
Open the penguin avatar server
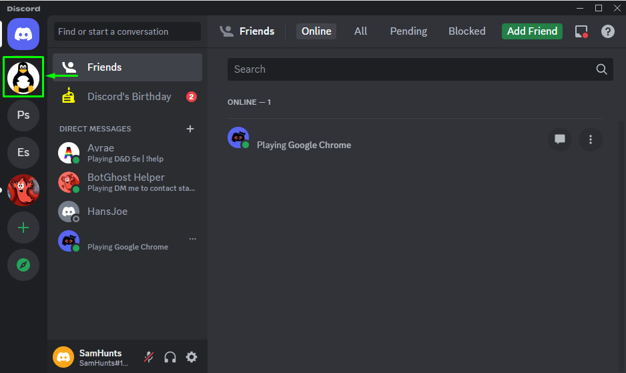pyautogui.click(x=23, y=77)
